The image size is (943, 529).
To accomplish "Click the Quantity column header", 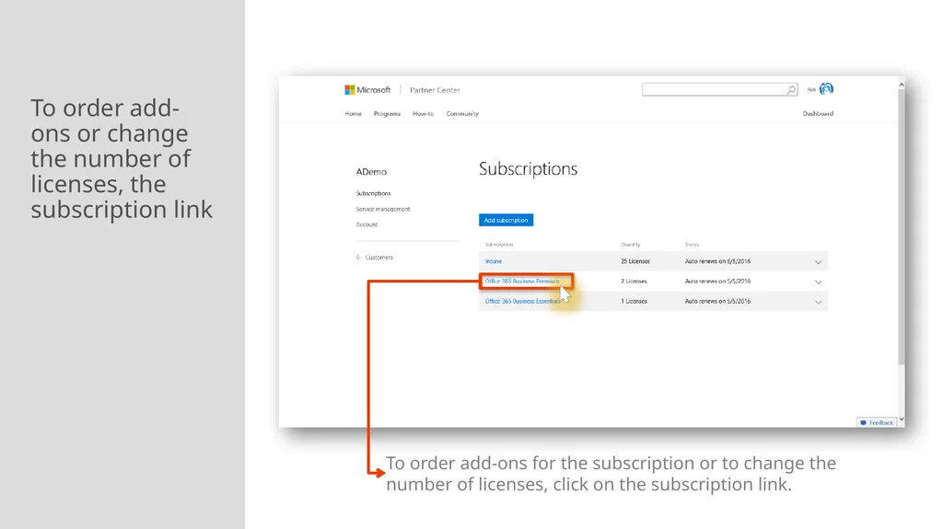I will coord(630,245).
